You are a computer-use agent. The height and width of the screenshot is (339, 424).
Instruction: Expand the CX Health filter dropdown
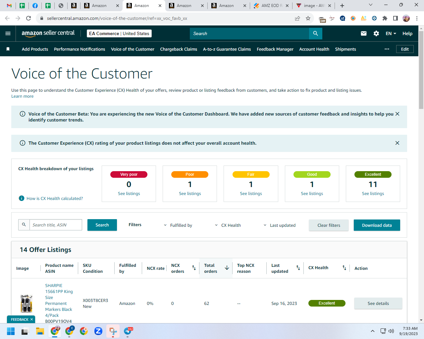[x=228, y=225]
